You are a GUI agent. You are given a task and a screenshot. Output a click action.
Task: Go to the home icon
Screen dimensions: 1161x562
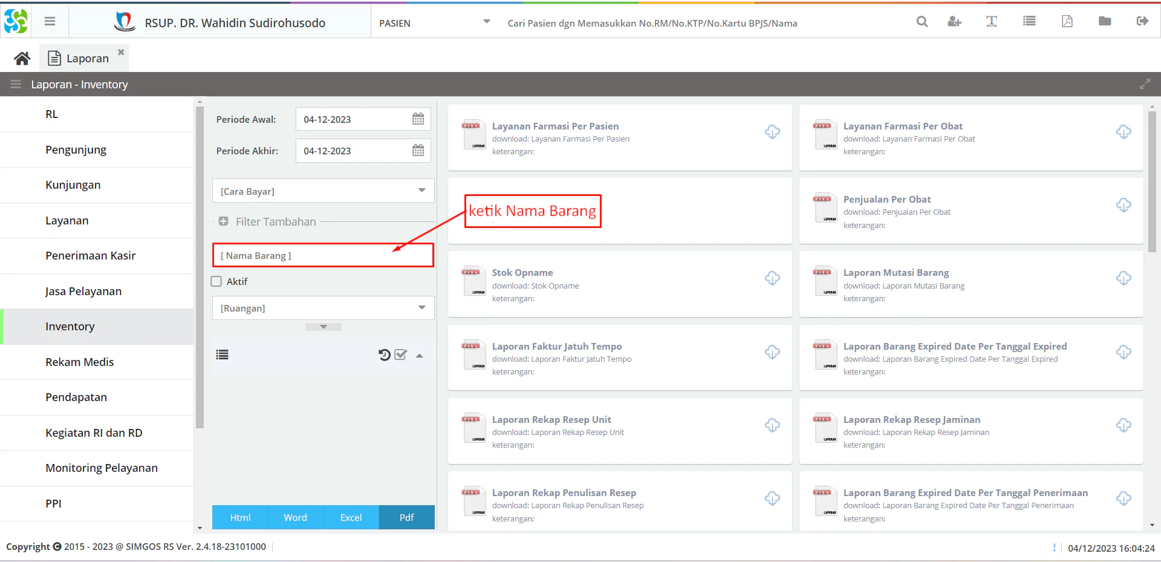tap(22, 59)
